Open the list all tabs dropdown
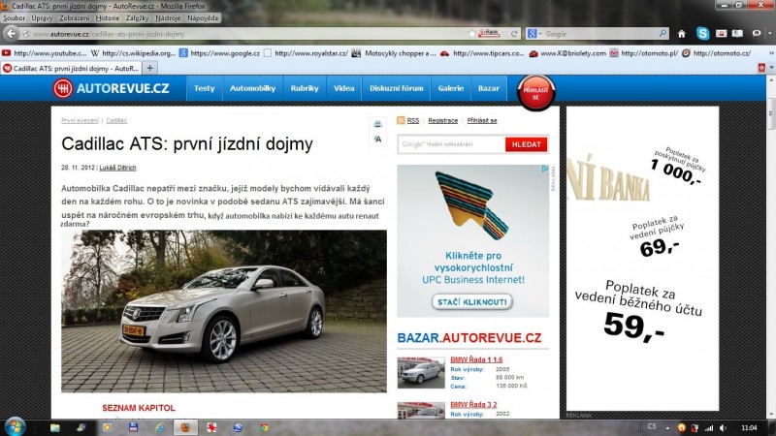Viewport: 776px width, 436px height. point(771,68)
